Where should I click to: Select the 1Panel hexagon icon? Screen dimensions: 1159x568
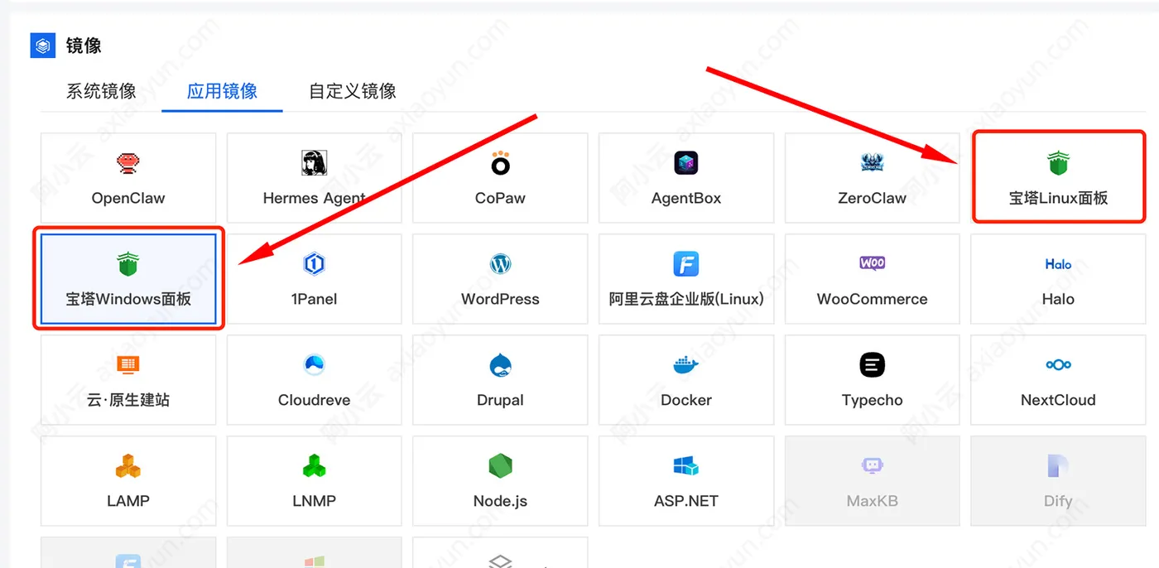(x=314, y=264)
